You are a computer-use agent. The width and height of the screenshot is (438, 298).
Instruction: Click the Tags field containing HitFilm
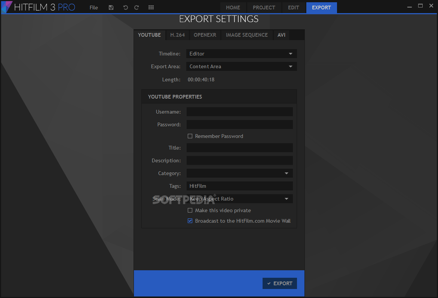coord(239,186)
